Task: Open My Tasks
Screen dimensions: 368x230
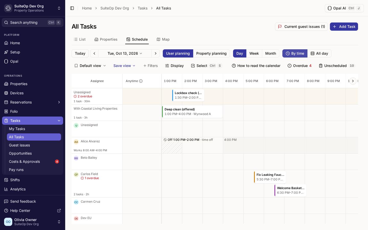Action: click(34, 129)
